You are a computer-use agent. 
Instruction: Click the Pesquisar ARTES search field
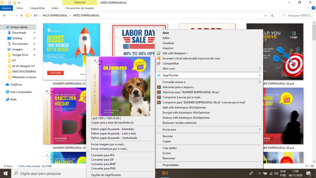click(x=298, y=15)
